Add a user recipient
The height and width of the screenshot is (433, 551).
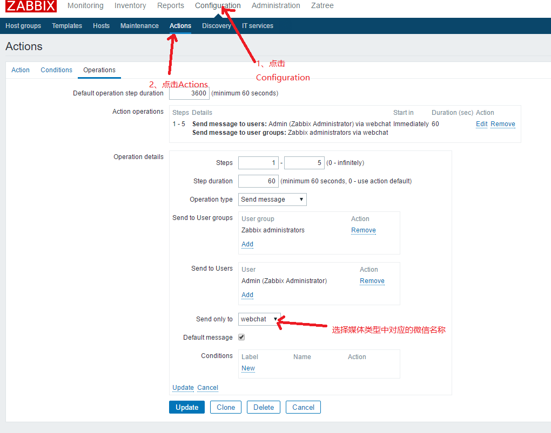point(247,295)
